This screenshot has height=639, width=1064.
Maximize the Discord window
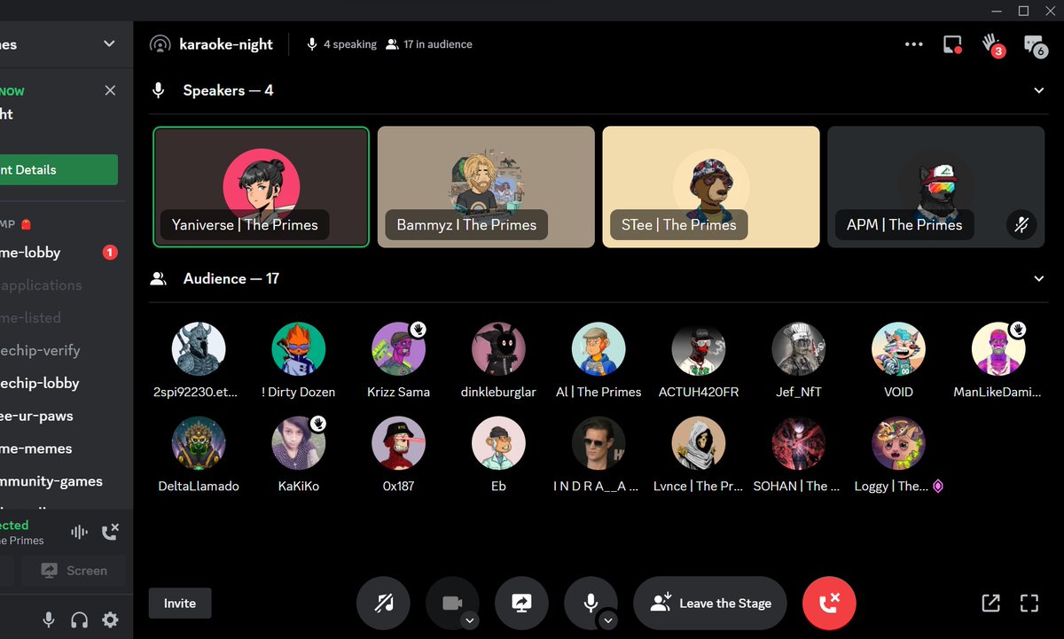click(1023, 11)
